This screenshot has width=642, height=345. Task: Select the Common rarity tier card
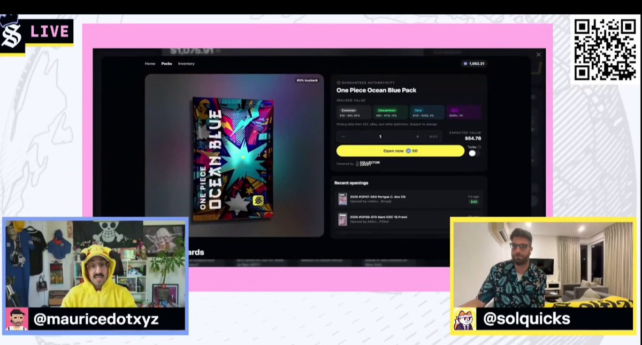pyautogui.click(x=354, y=112)
